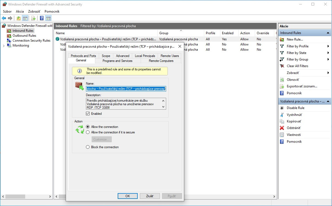Image resolution: width=332 pixels, height=206 pixels.
Task: Click the Export List toolbar icon
Action: 33,18
